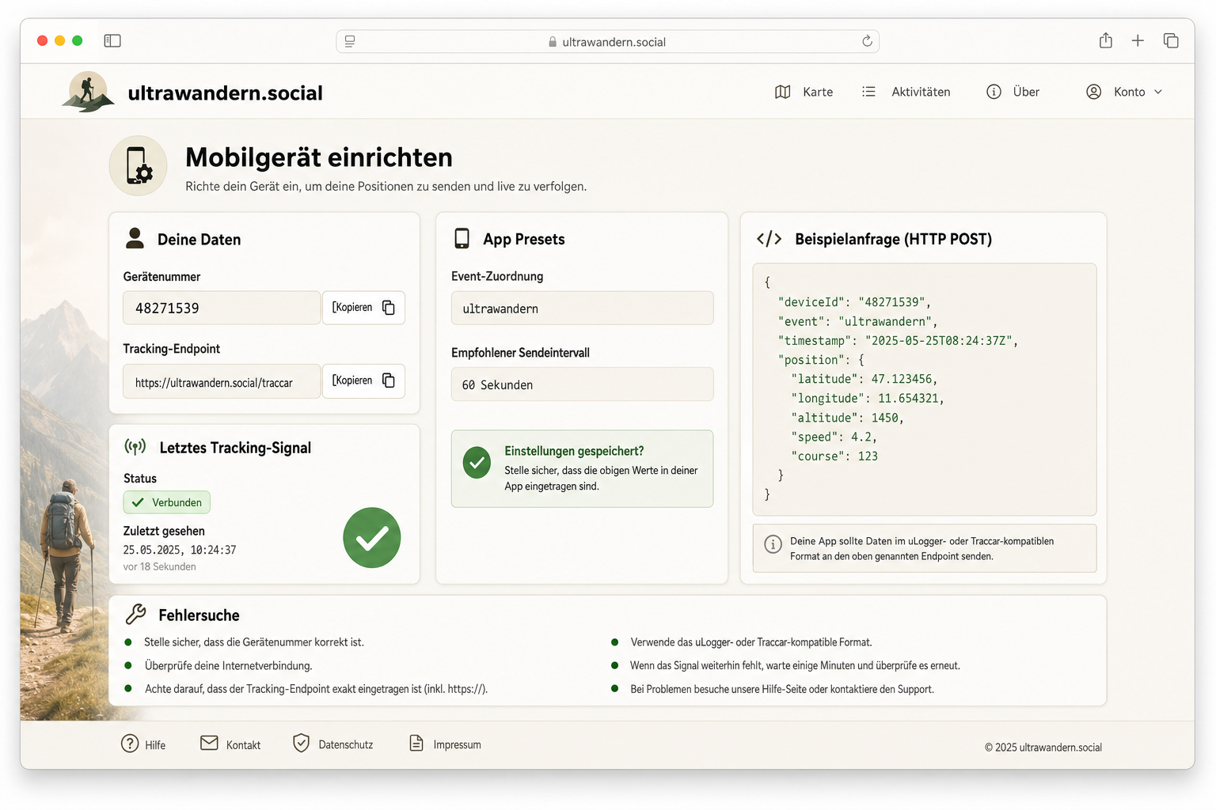Open the Über menu item
Viewport: 1216px width, 810px height.
tap(1026, 92)
